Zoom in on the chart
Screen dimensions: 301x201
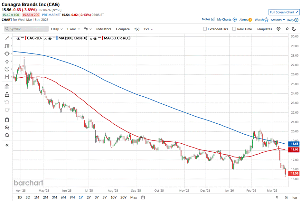point(7,128)
